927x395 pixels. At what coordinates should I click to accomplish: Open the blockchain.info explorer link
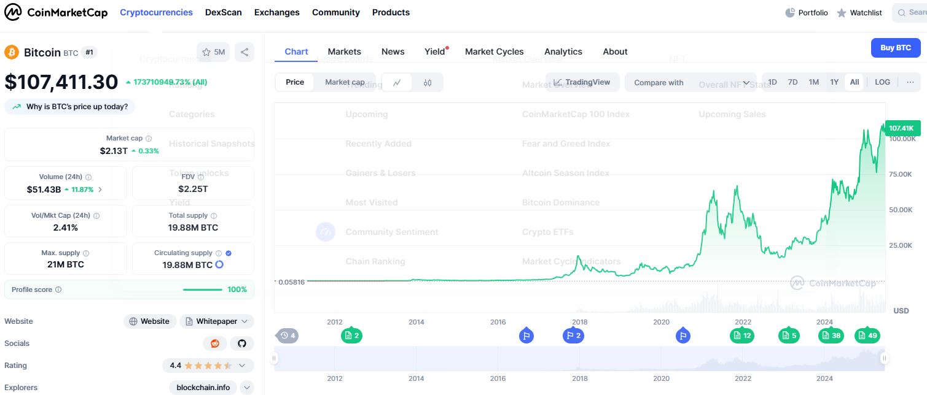tap(203, 388)
